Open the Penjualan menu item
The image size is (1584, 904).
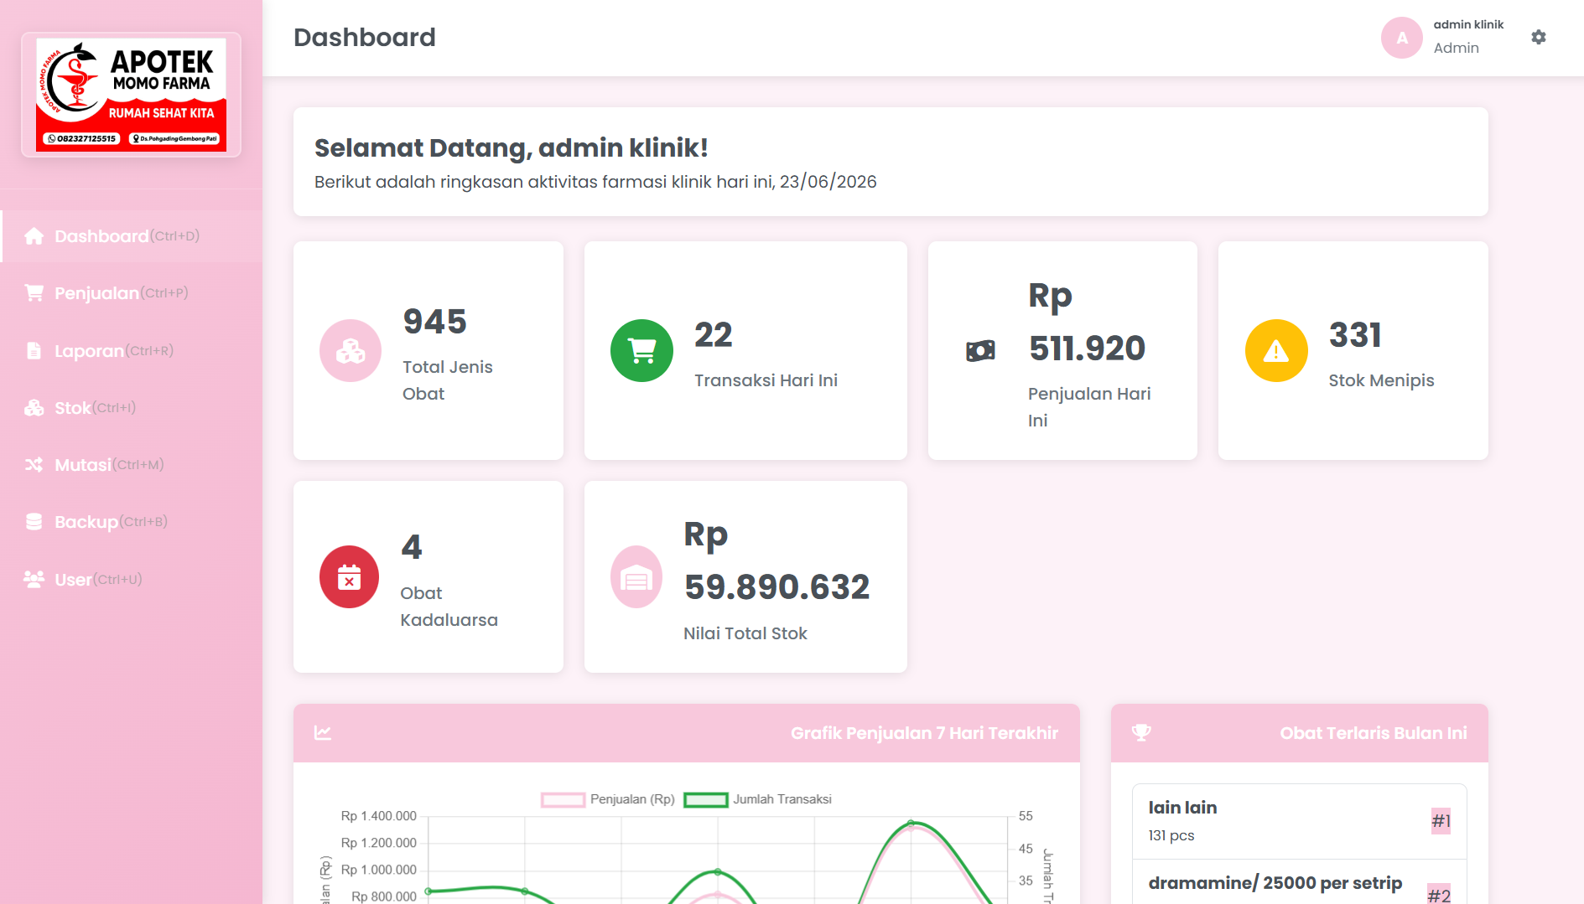coord(131,293)
